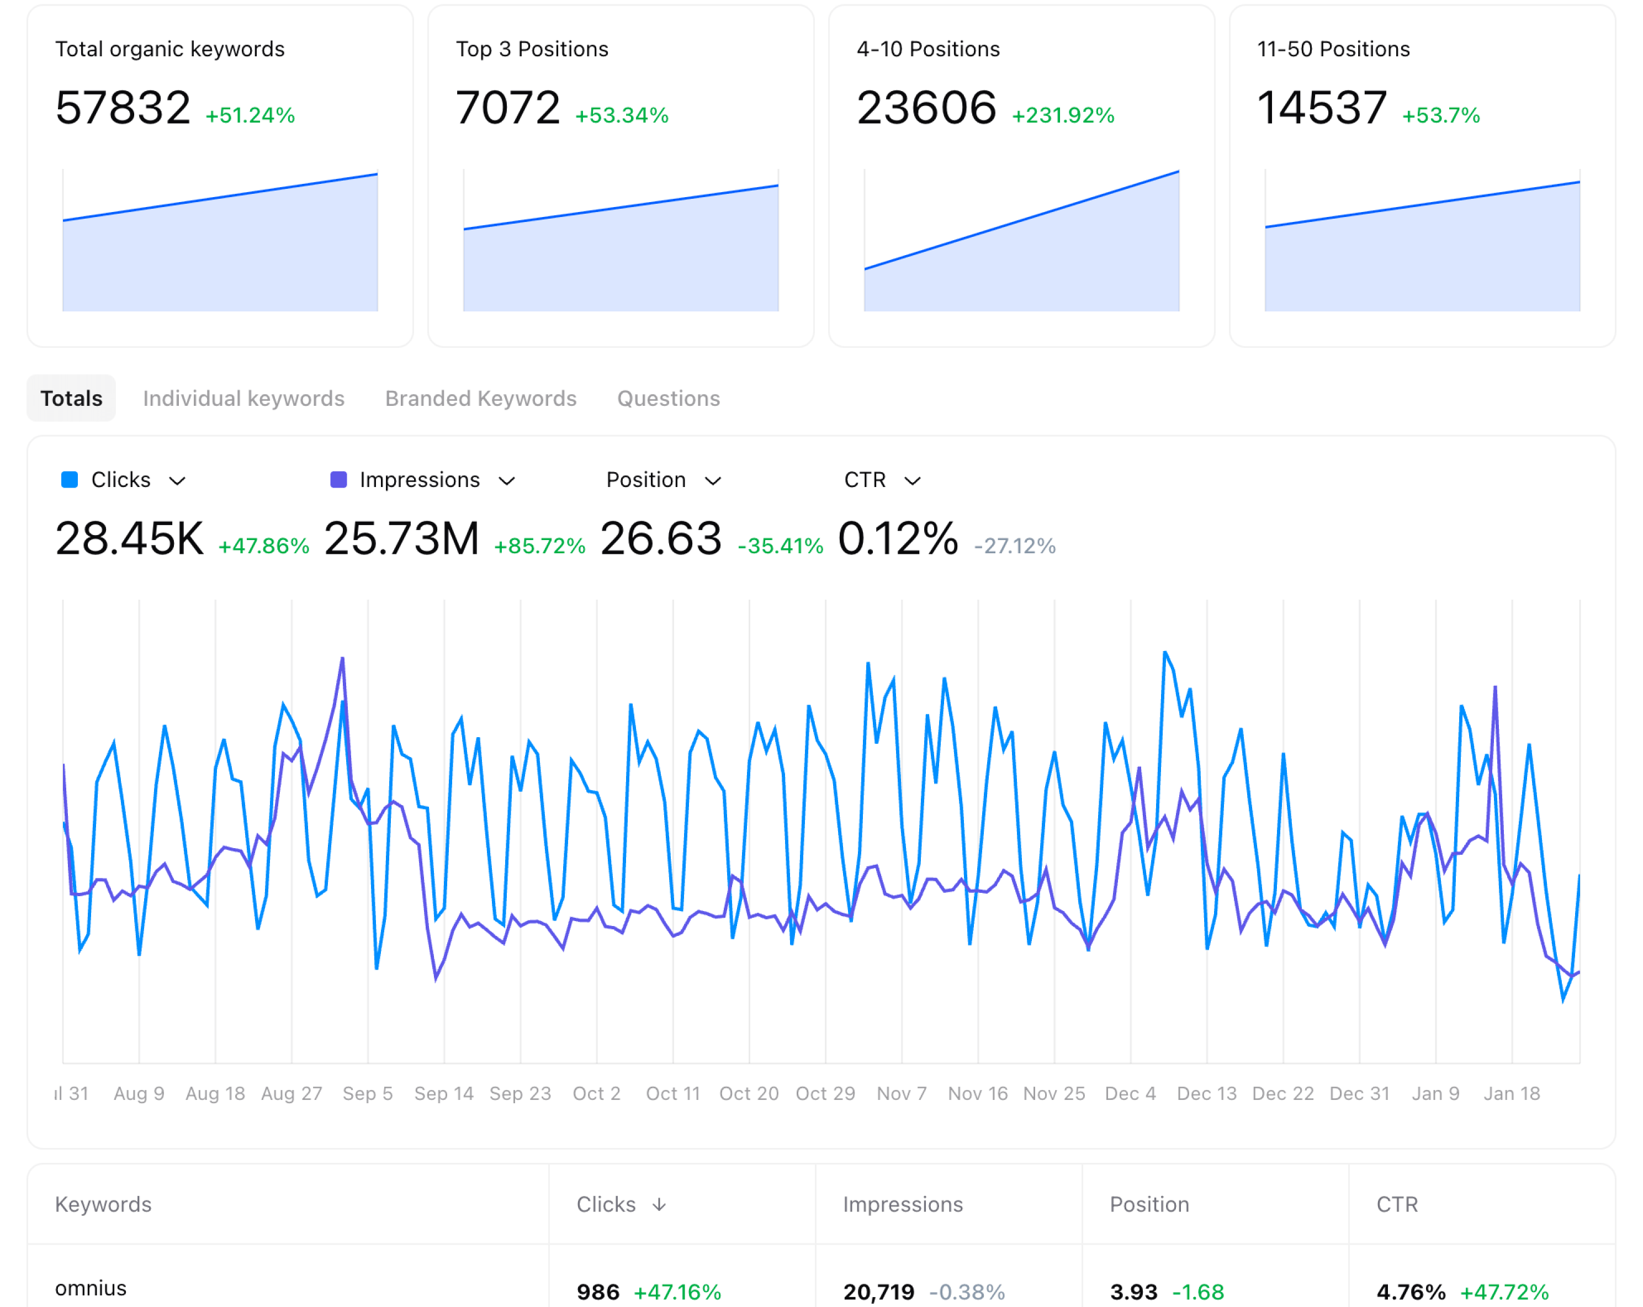This screenshot has height=1307, width=1643.
Task: Click the Total organic keywords sparkline
Action: 220,244
